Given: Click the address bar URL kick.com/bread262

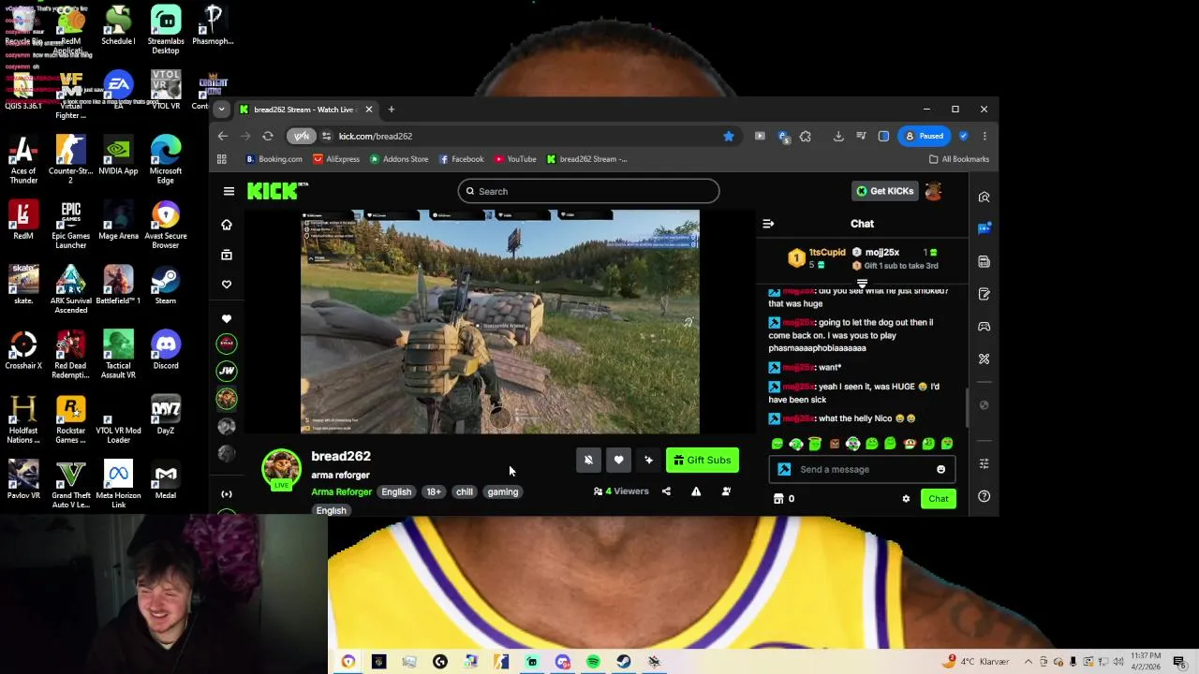Looking at the screenshot, I should [375, 137].
